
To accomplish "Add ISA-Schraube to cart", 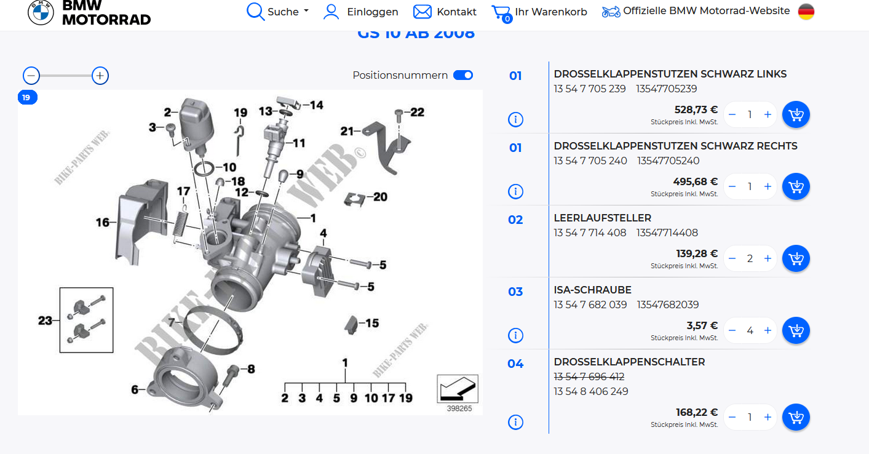I will pyautogui.click(x=796, y=330).
